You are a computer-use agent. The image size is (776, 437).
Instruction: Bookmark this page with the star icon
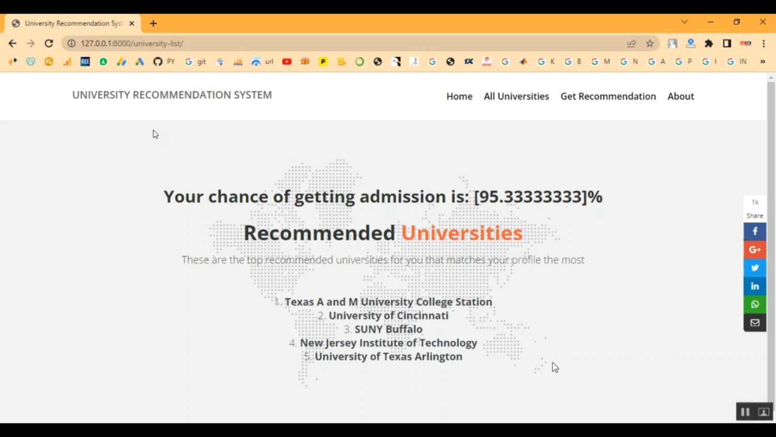pyautogui.click(x=650, y=43)
